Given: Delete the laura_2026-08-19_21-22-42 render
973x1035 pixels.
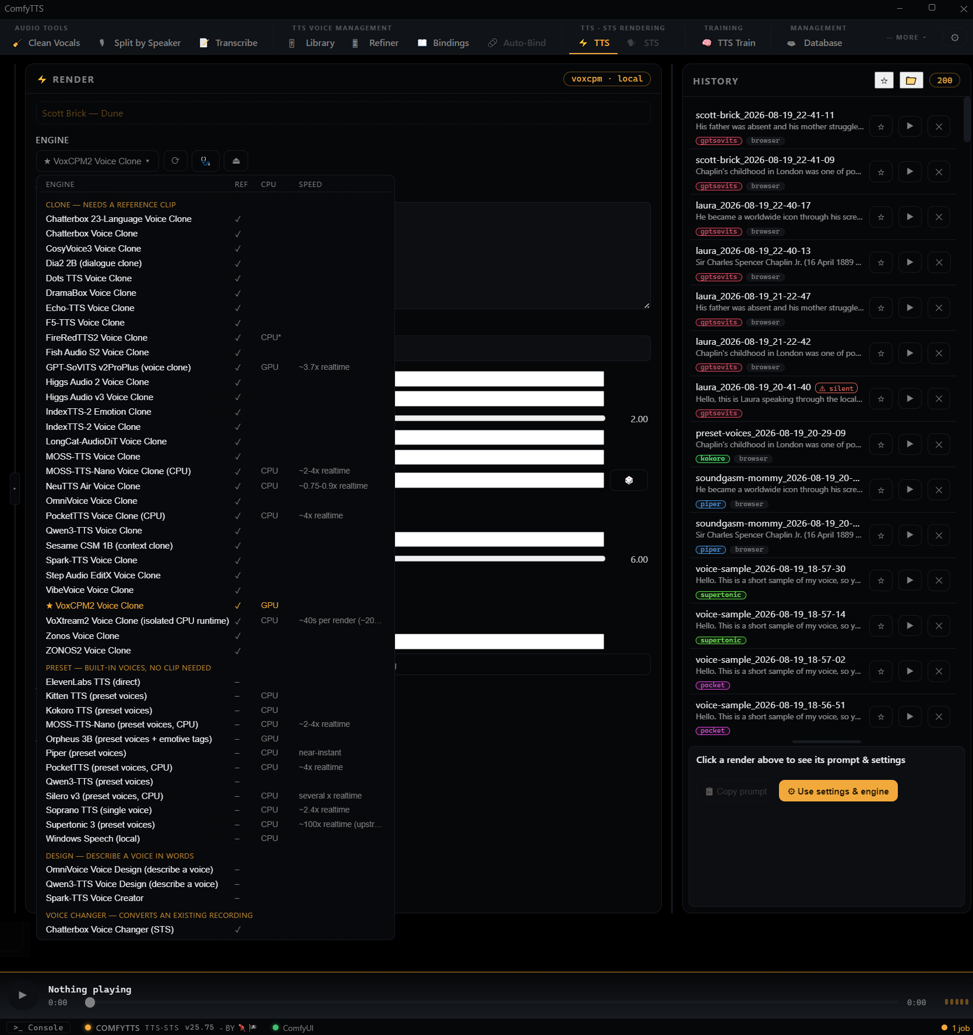Looking at the screenshot, I should 939,354.
